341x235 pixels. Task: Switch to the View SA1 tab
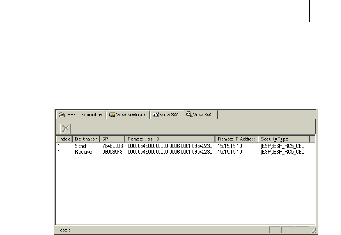166,115
